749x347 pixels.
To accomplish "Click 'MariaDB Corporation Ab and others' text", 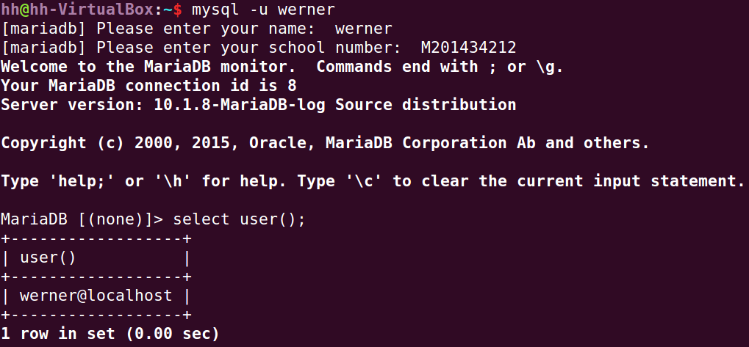I will pos(526,143).
